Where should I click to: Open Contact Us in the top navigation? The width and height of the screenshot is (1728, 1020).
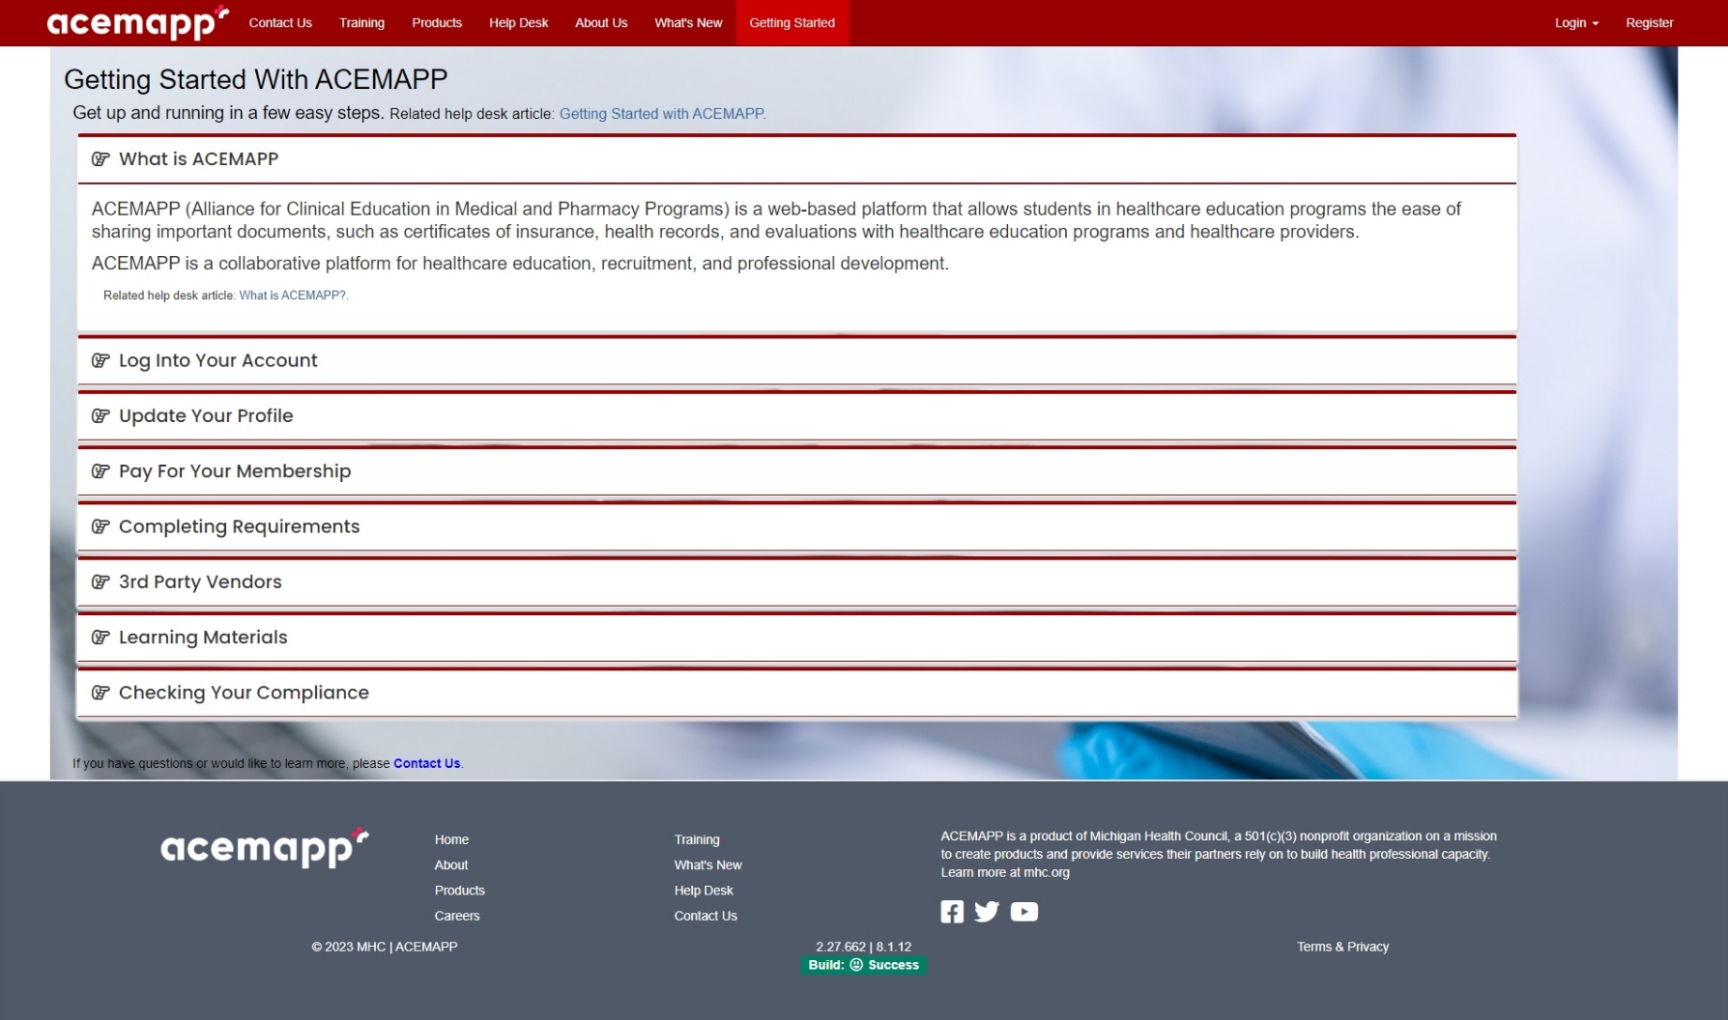(x=280, y=23)
